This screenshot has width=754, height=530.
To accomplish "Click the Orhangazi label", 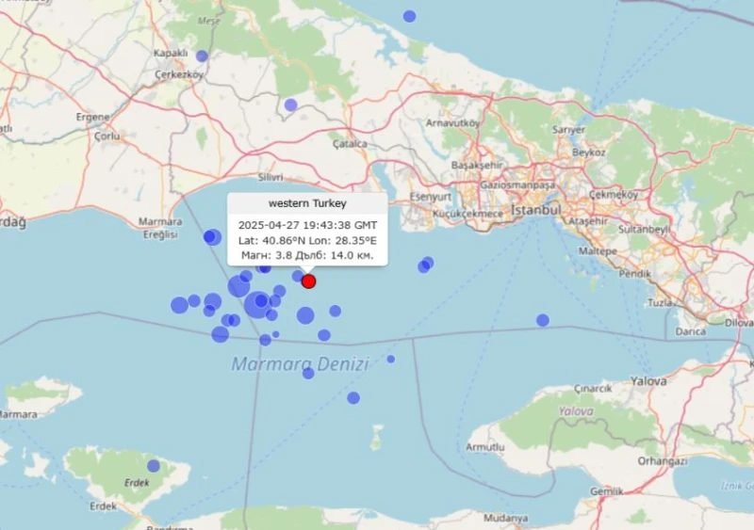I will (663, 461).
